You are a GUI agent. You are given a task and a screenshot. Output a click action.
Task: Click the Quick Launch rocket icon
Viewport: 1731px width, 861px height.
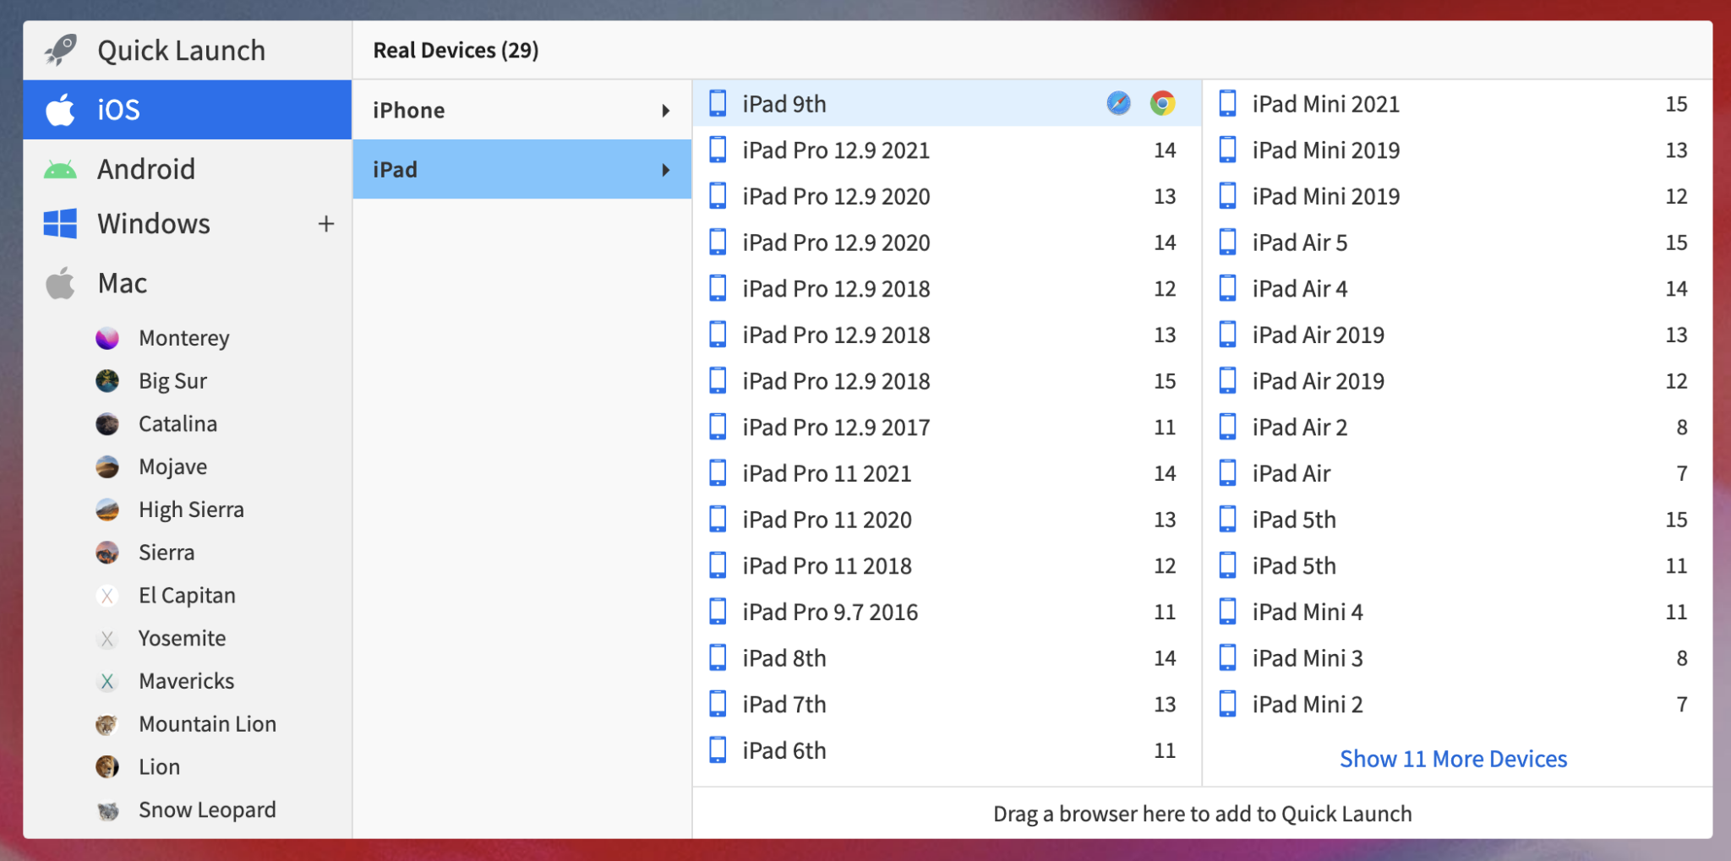[x=60, y=49]
